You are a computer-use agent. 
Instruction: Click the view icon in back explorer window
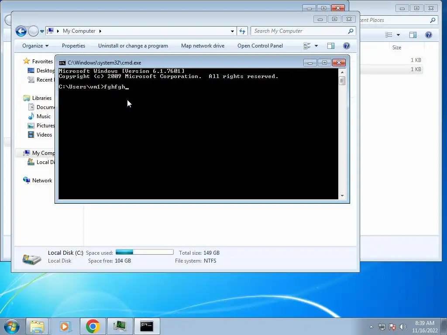tap(389, 35)
